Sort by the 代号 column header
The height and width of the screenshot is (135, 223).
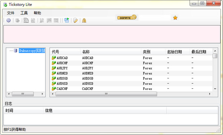(x=65, y=52)
